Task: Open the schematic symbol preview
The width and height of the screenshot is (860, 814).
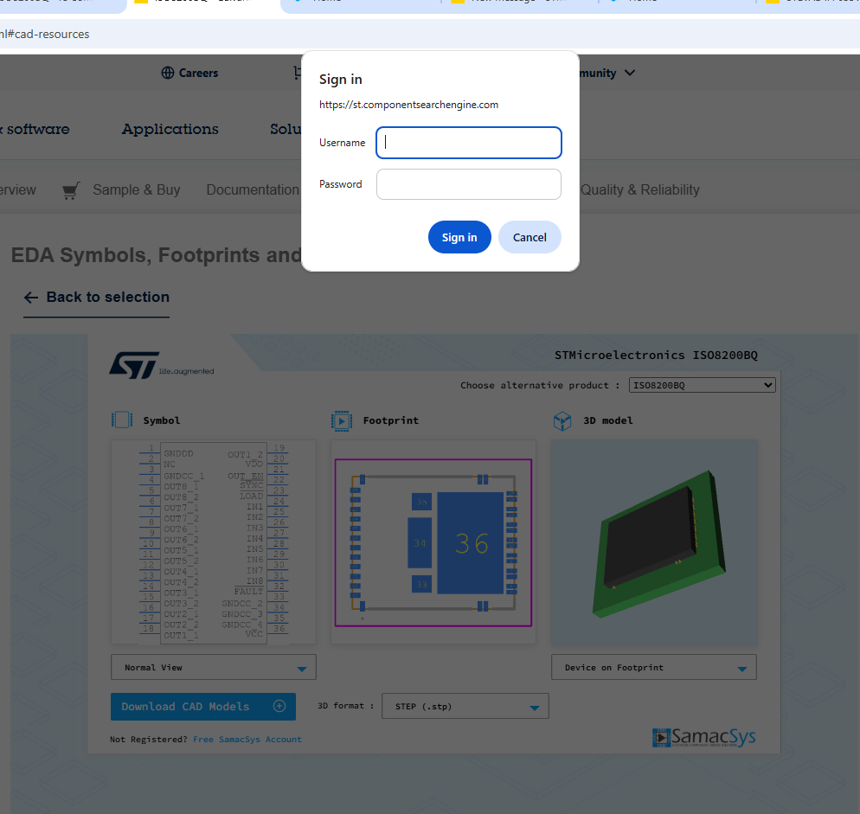Action: [214, 542]
